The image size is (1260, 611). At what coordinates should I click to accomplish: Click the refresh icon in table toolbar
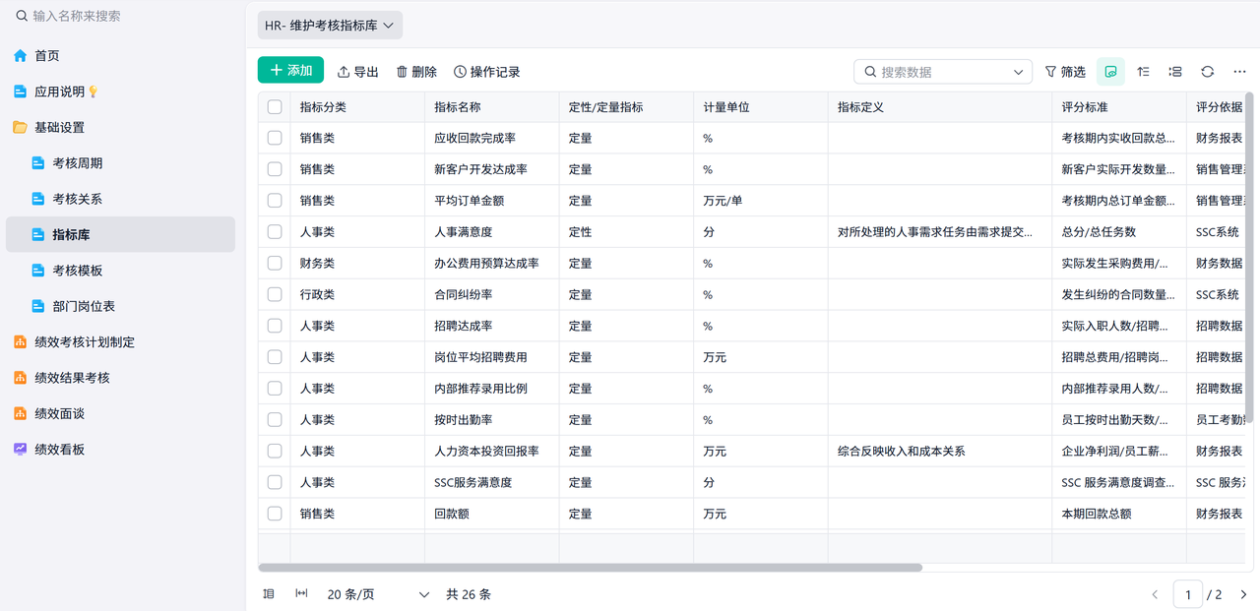[x=1208, y=72]
